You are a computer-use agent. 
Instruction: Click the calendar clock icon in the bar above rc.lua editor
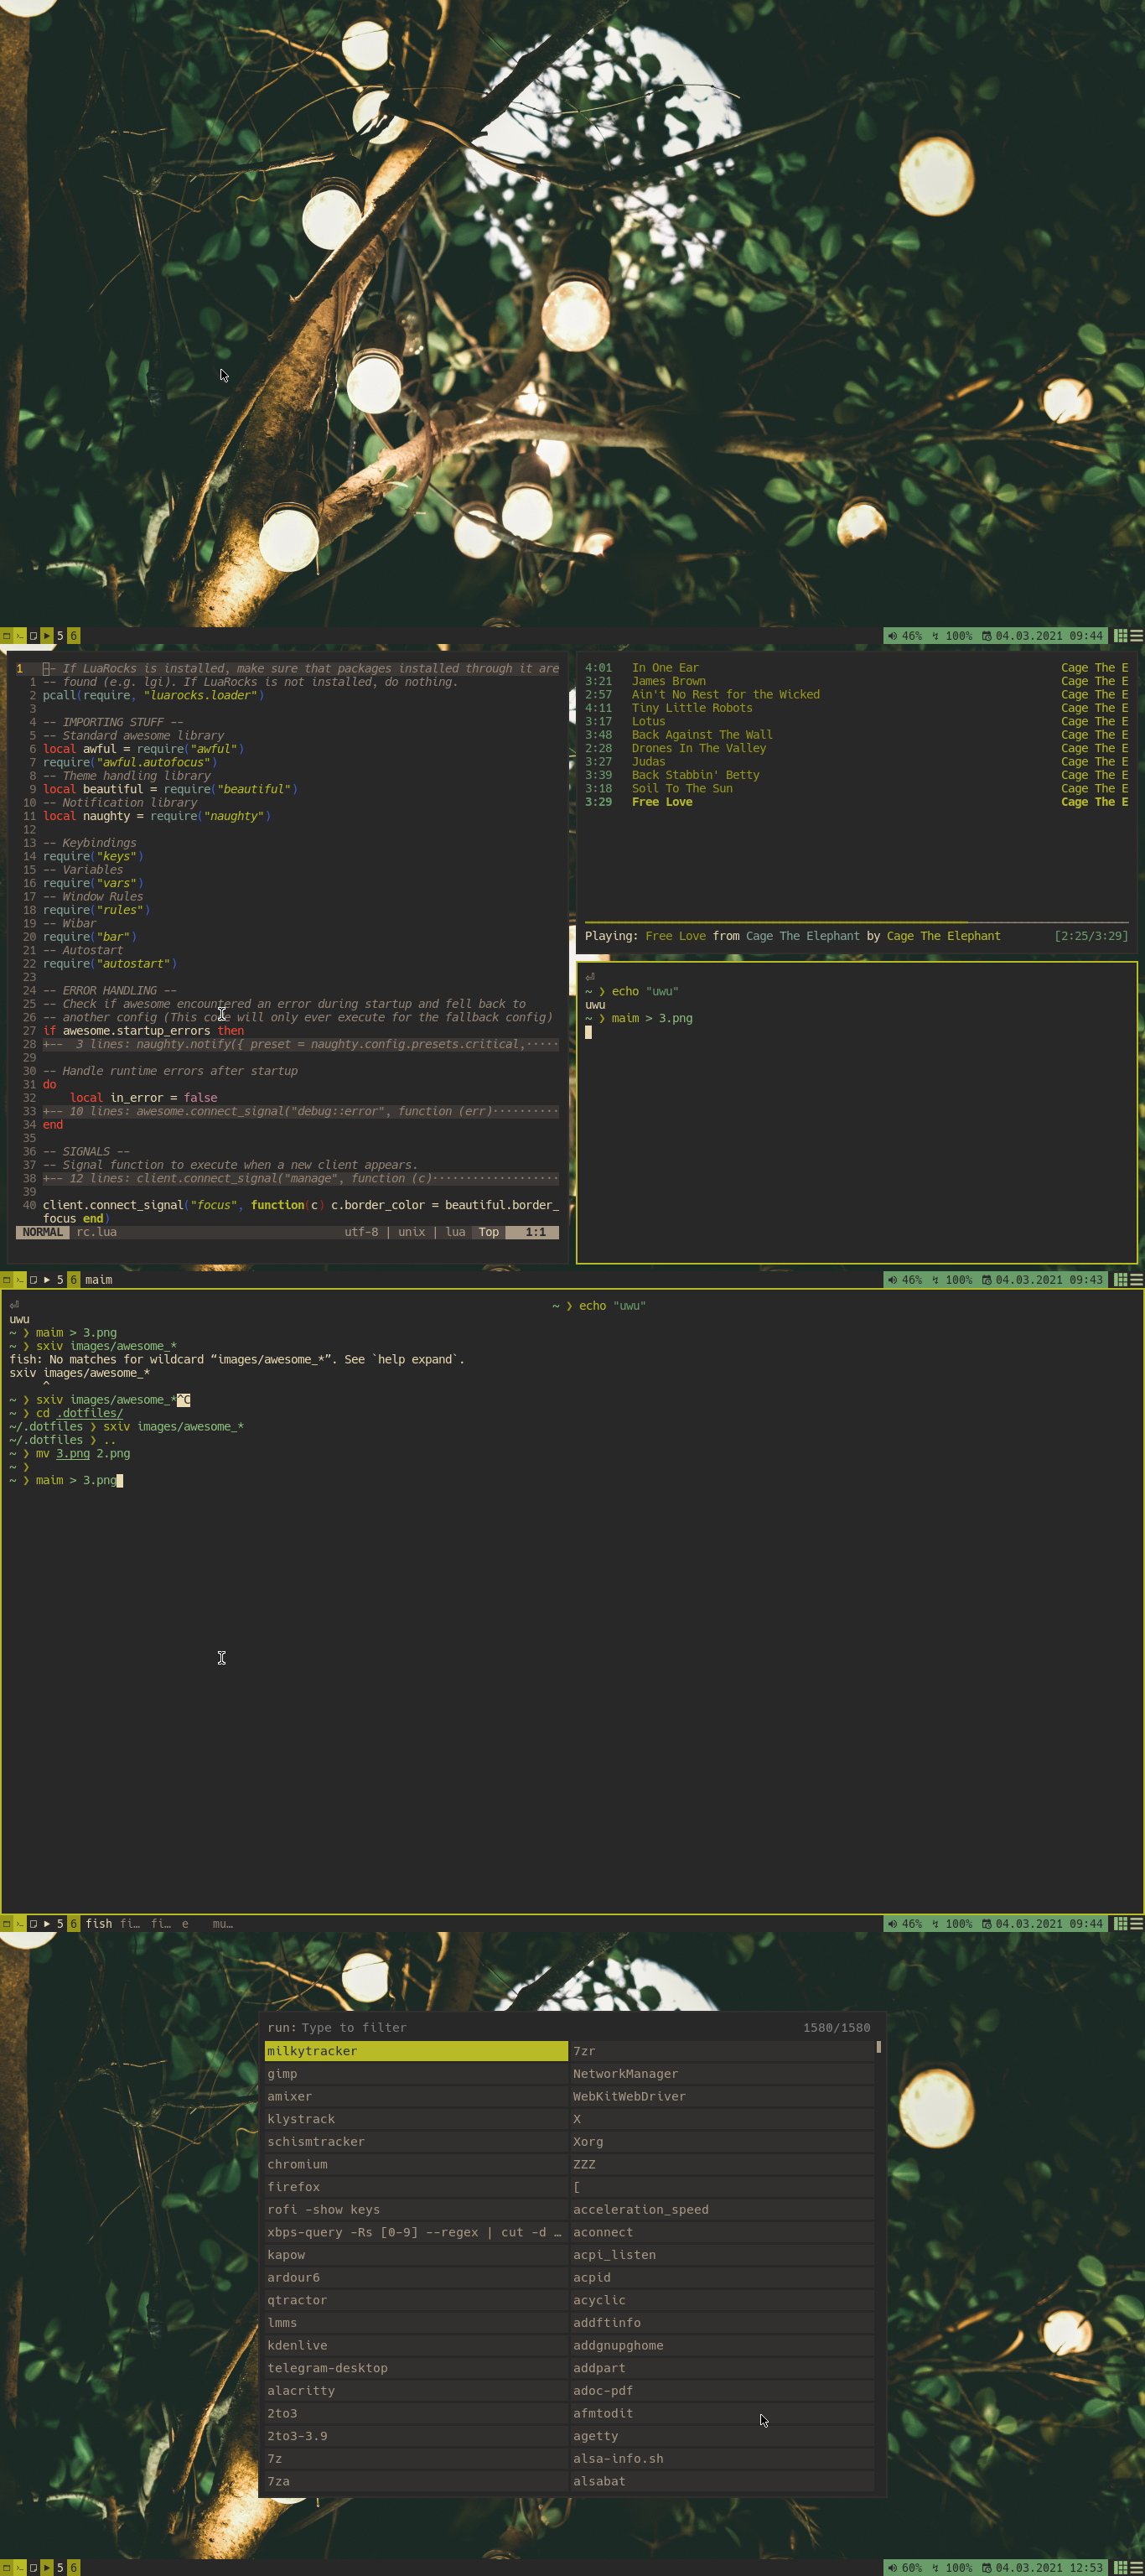(x=986, y=636)
